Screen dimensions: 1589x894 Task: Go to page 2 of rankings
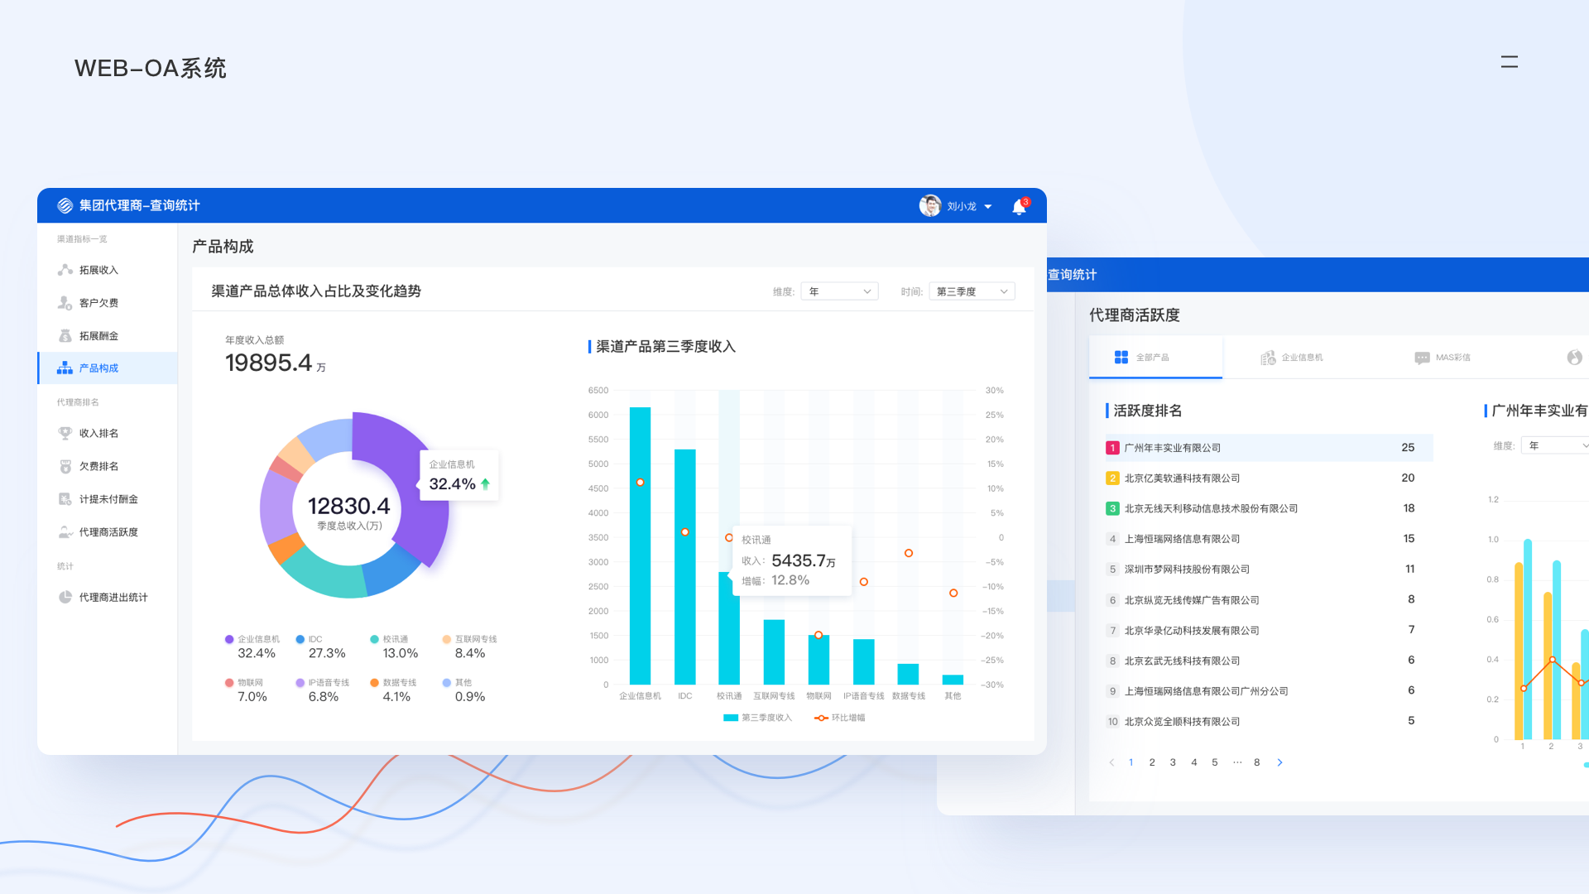pyautogui.click(x=1152, y=762)
